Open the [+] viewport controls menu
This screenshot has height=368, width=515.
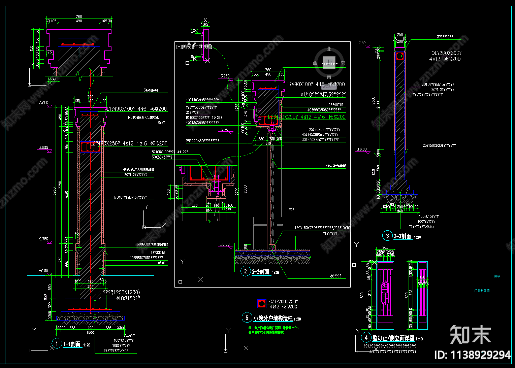point(179,47)
